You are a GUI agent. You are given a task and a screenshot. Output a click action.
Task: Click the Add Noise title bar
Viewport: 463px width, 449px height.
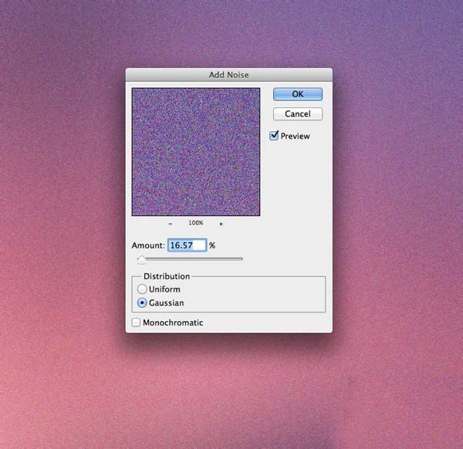point(229,75)
